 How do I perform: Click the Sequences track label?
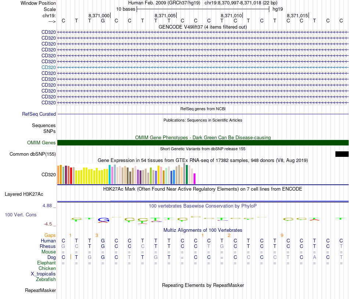click(44, 126)
